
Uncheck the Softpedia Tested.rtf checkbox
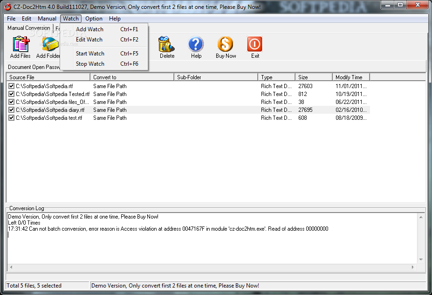(11, 94)
